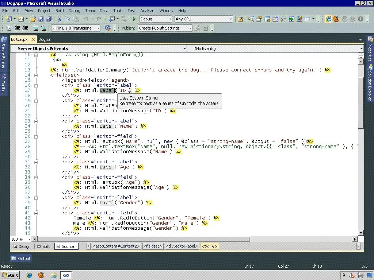Open the folder icon on the taskbar
Screen dimensions: 374x280
(53, 276)
